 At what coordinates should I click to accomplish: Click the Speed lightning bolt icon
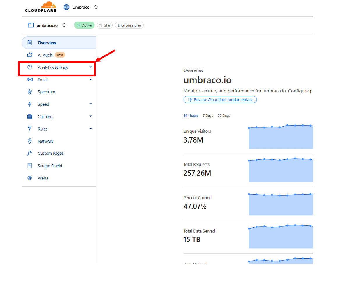point(30,104)
